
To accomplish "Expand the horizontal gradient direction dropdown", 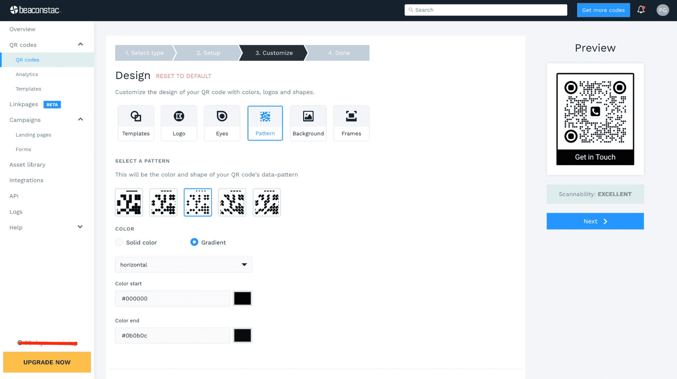I will click(183, 265).
